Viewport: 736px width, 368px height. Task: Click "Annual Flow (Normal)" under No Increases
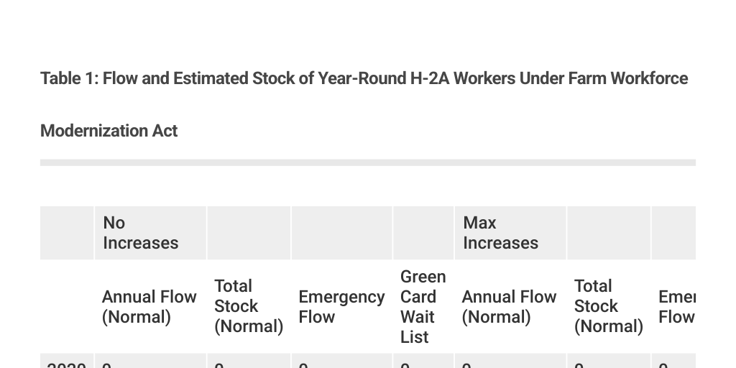pos(149,307)
